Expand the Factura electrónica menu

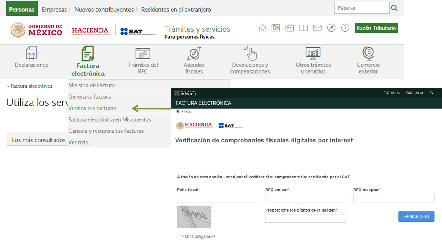[x=88, y=61]
